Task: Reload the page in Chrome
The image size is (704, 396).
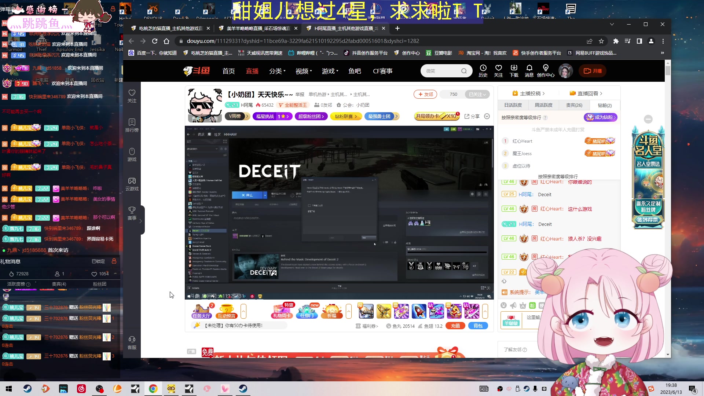Action: pos(155,41)
